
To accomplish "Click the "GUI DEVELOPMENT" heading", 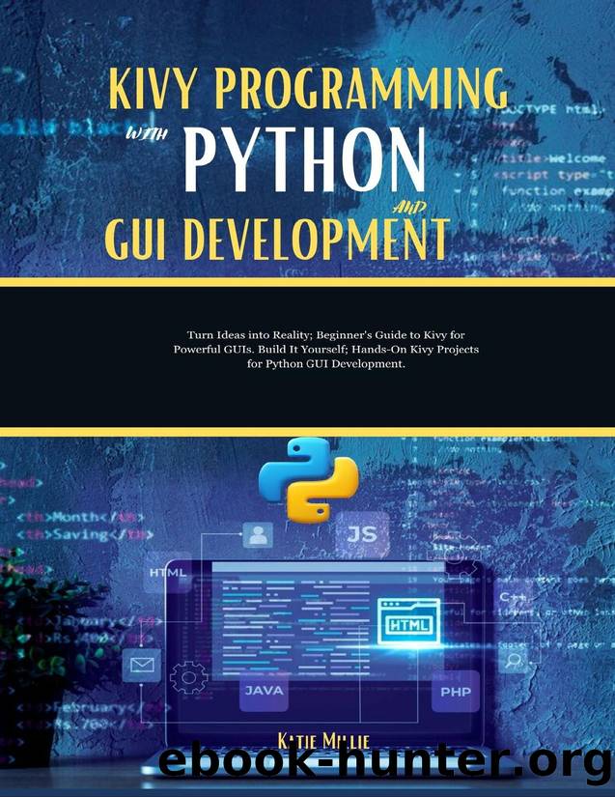I will (x=277, y=239).
